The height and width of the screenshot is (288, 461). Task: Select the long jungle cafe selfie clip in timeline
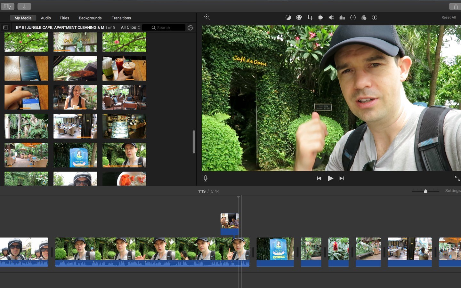click(152, 252)
